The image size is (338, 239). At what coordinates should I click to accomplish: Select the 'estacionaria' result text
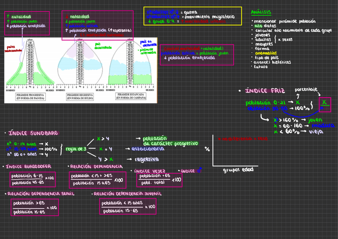tap(148, 149)
